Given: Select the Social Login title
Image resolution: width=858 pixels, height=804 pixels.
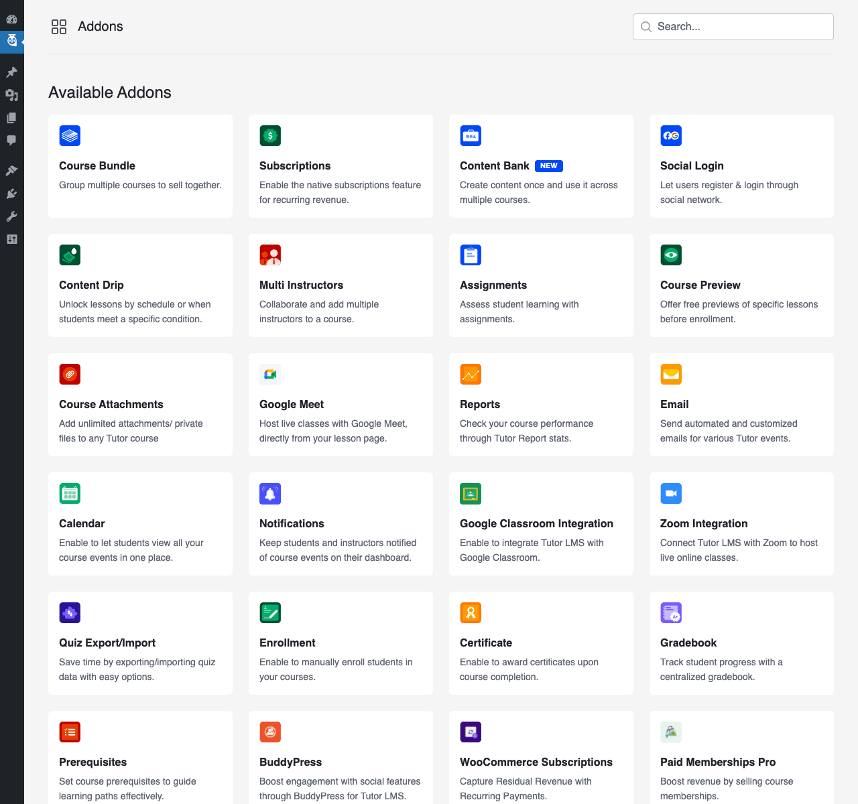Looking at the screenshot, I should [692, 165].
